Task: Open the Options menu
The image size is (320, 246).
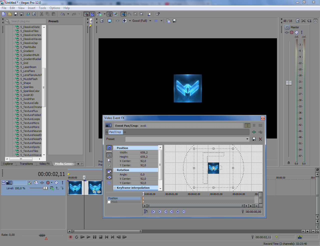Action: [55, 8]
